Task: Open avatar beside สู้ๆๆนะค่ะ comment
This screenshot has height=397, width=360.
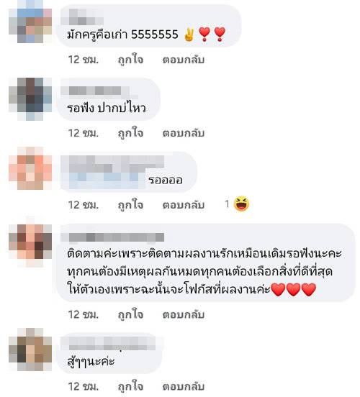Action: (x=30, y=350)
